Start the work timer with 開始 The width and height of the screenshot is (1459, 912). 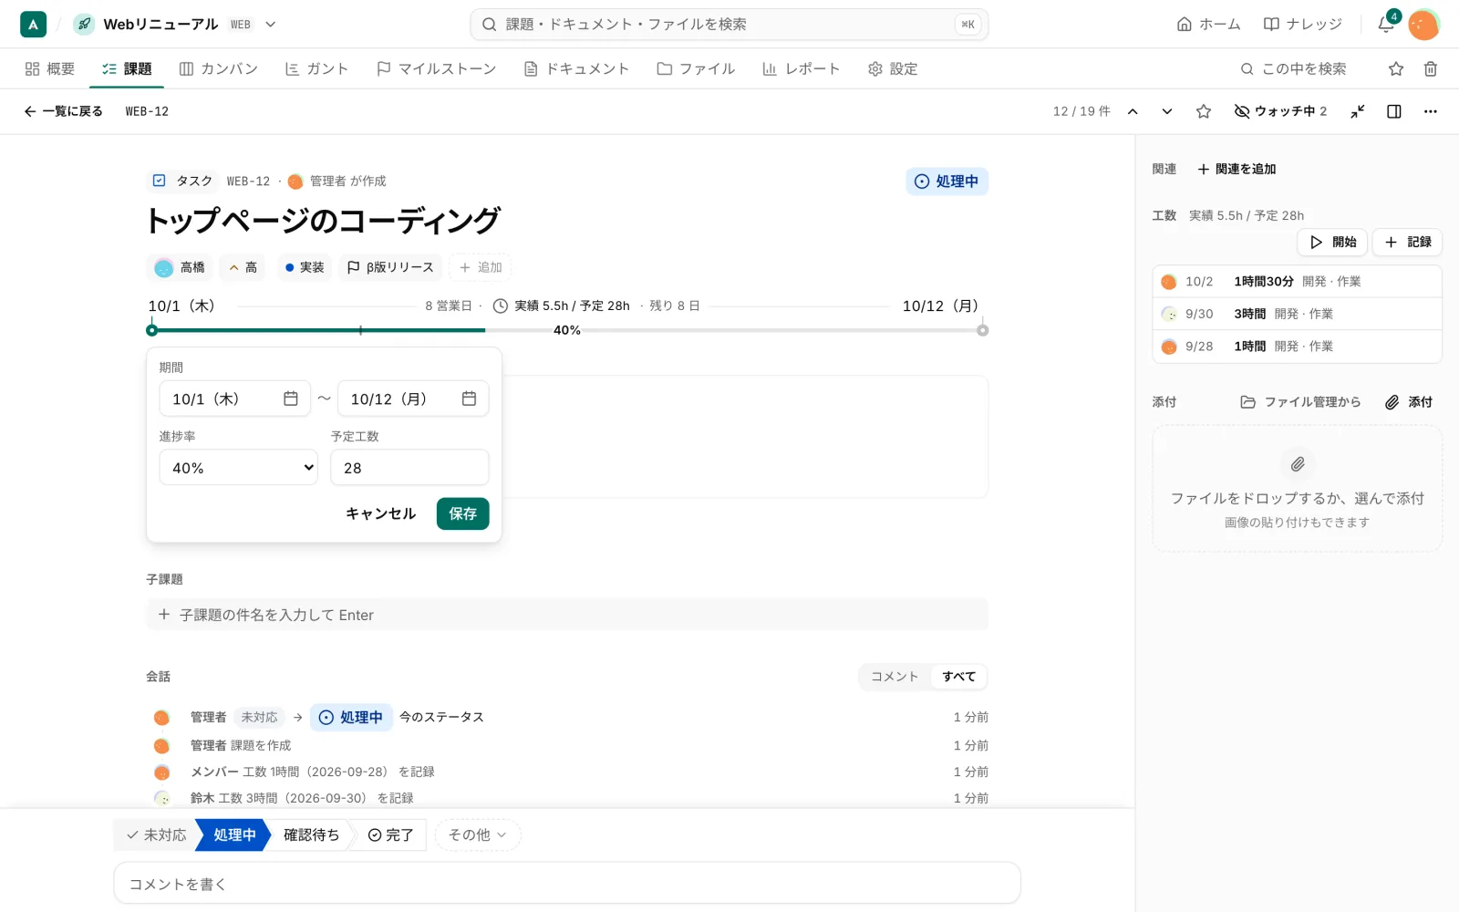pos(1332,242)
